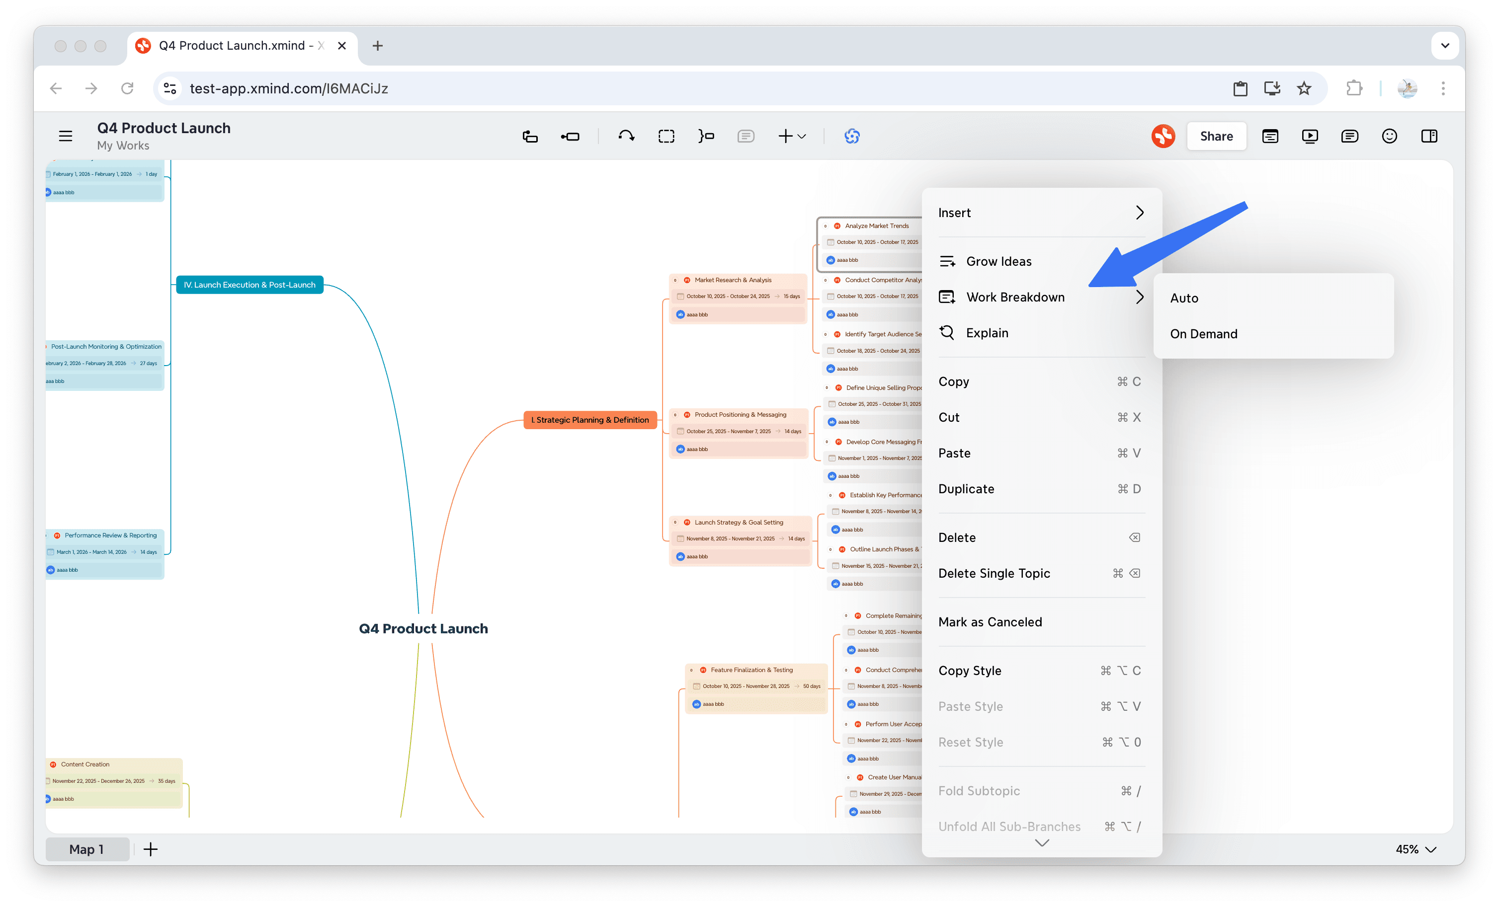This screenshot has width=1499, height=907.
Task: Insert a summary bracket from the toolbar
Action: click(706, 136)
